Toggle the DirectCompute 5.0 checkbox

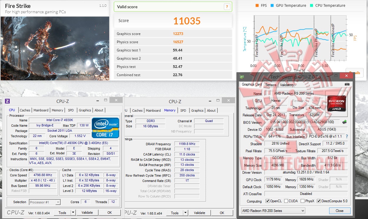click(319, 201)
